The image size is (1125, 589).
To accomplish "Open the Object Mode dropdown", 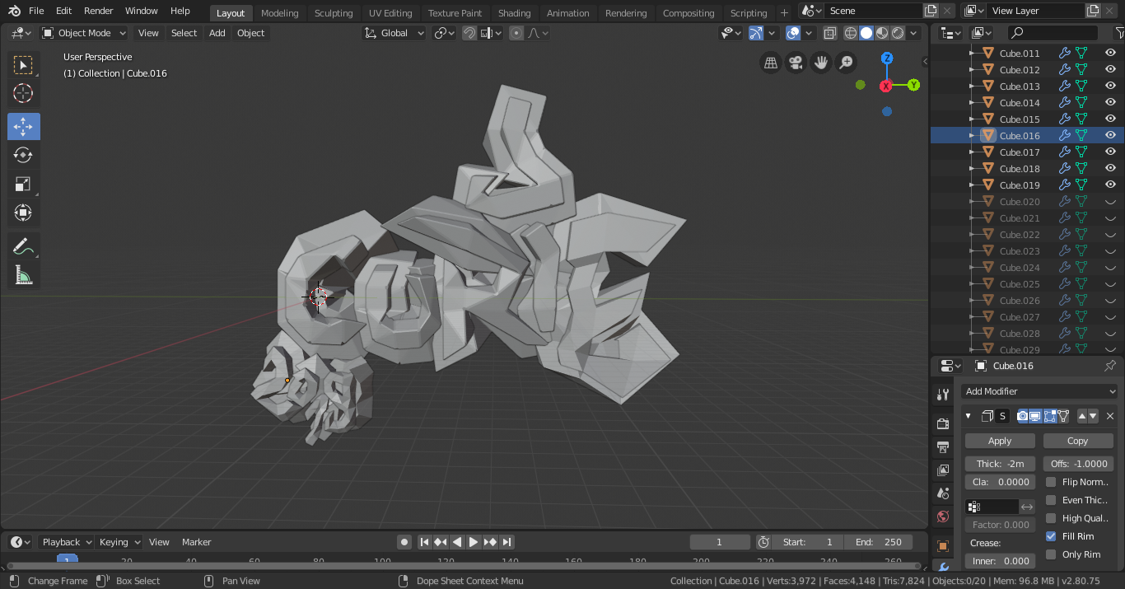I will (x=84, y=33).
